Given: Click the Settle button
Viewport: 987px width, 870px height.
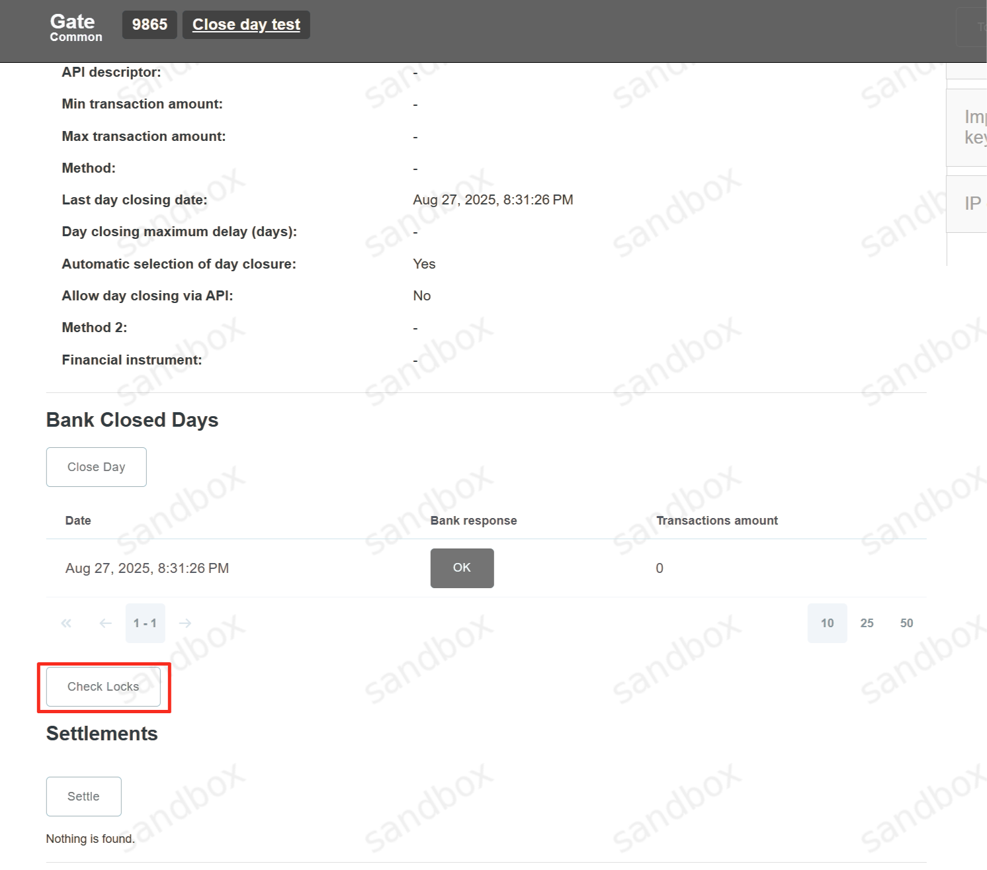Looking at the screenshot, I should point(84,797).
